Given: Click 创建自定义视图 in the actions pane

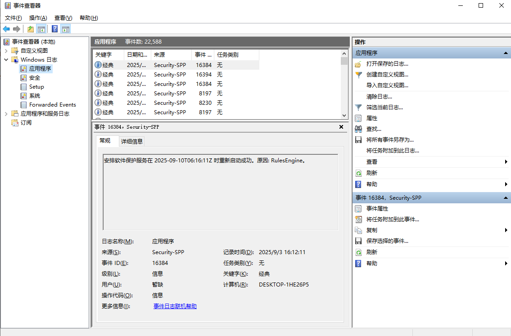Looking at the screenshot, I should click(387, 75).
